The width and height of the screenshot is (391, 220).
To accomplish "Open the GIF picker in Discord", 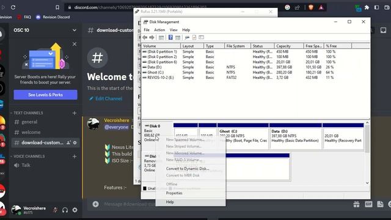I will click(x=368, y=204).
